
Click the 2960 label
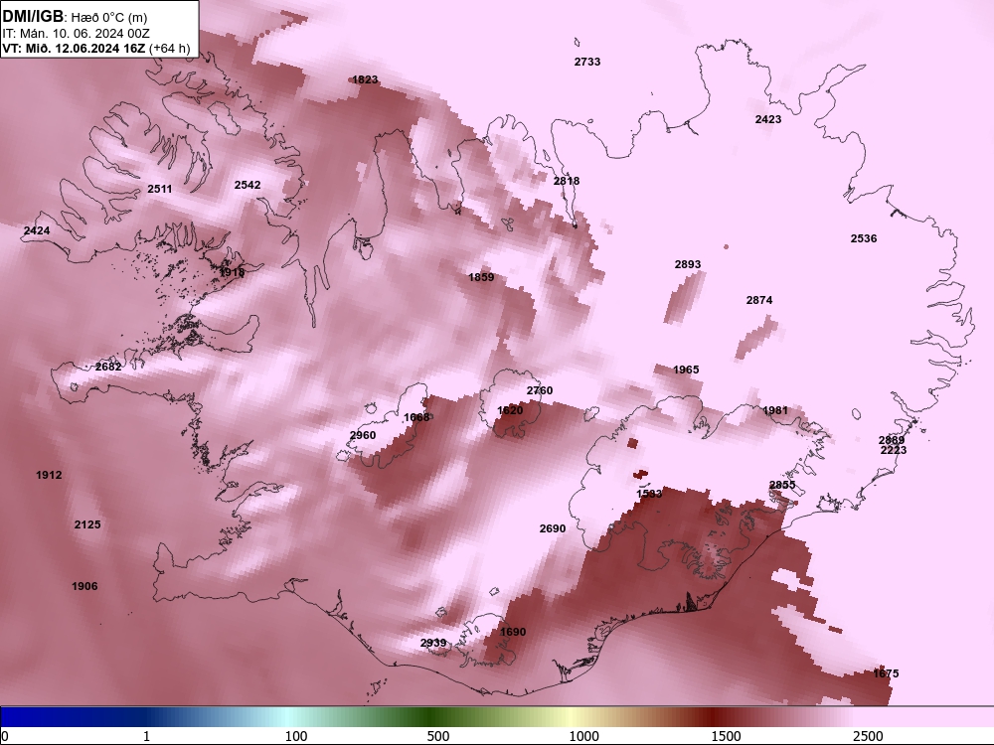pyautogui.click(x=363, y=435)
